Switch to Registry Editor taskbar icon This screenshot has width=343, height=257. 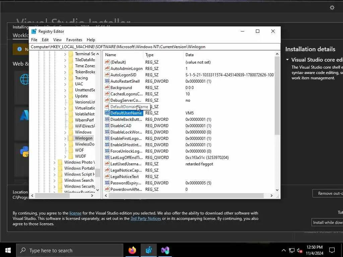[x=149, y=250]
